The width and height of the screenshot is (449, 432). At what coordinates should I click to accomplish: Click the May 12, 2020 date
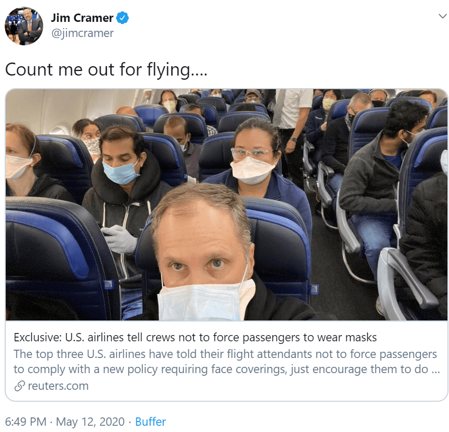(x=90, y=422)
